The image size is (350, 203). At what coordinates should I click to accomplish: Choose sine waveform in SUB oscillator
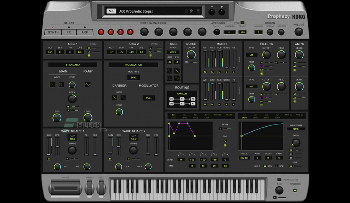pos(170,71)
